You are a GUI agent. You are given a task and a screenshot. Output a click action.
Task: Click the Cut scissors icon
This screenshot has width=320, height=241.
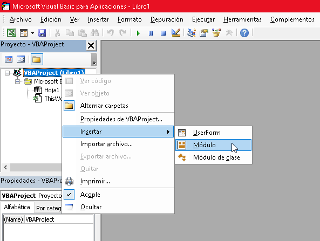tap(57, 33)
